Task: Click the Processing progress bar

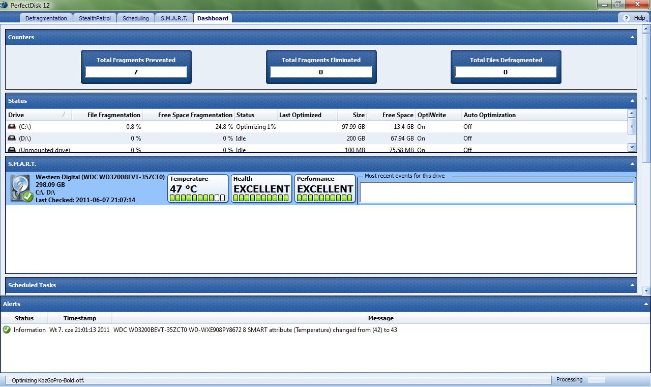Action: pos(597,380)
